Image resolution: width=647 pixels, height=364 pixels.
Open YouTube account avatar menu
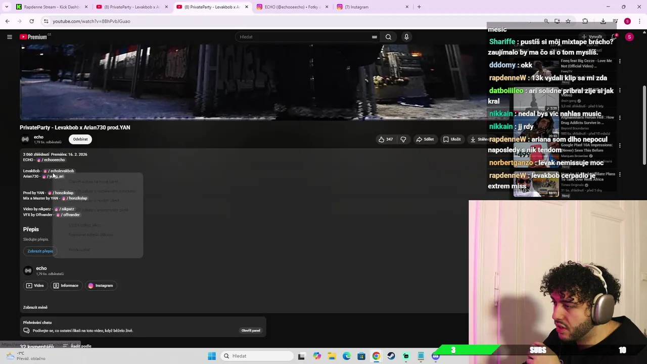pos(629,37)
